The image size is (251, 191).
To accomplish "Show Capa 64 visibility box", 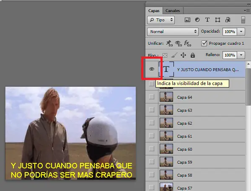I will click(151, 97).
